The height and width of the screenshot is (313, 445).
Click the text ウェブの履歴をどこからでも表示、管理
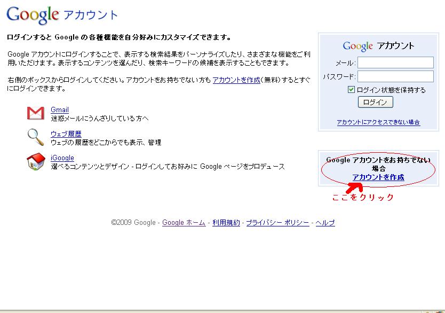pos(106,143)
